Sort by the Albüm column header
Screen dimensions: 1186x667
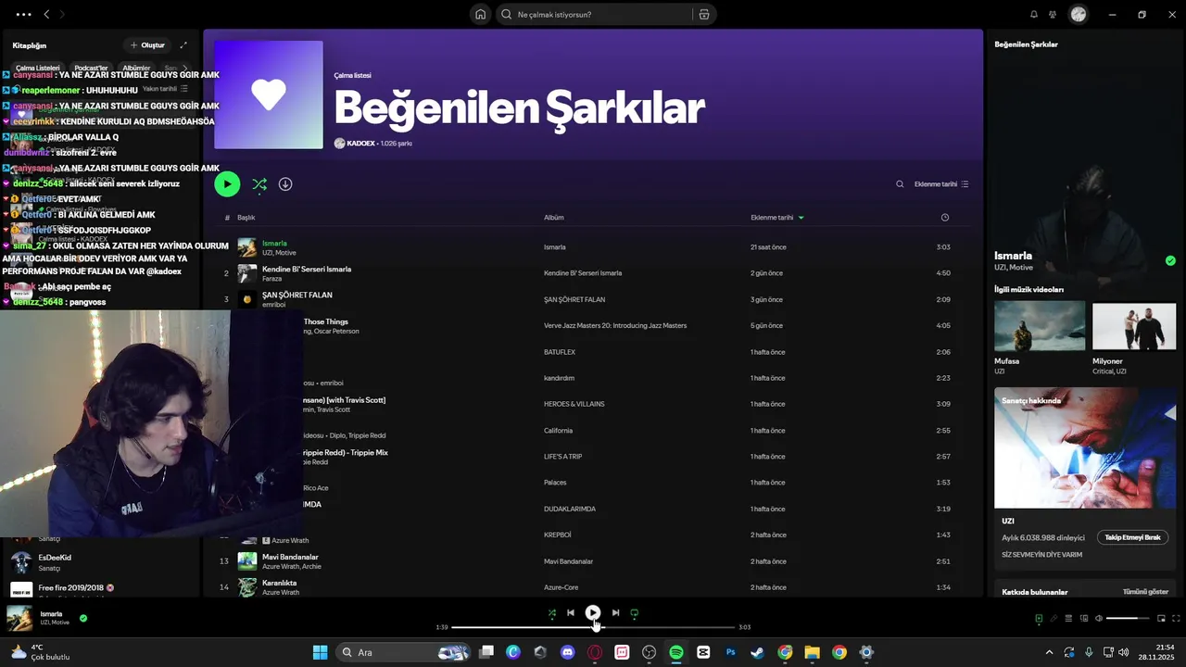554,218
